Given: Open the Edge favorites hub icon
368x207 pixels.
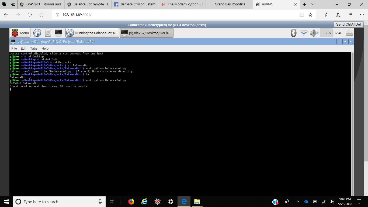Looking at the screenshot, I should coord(327,15).
